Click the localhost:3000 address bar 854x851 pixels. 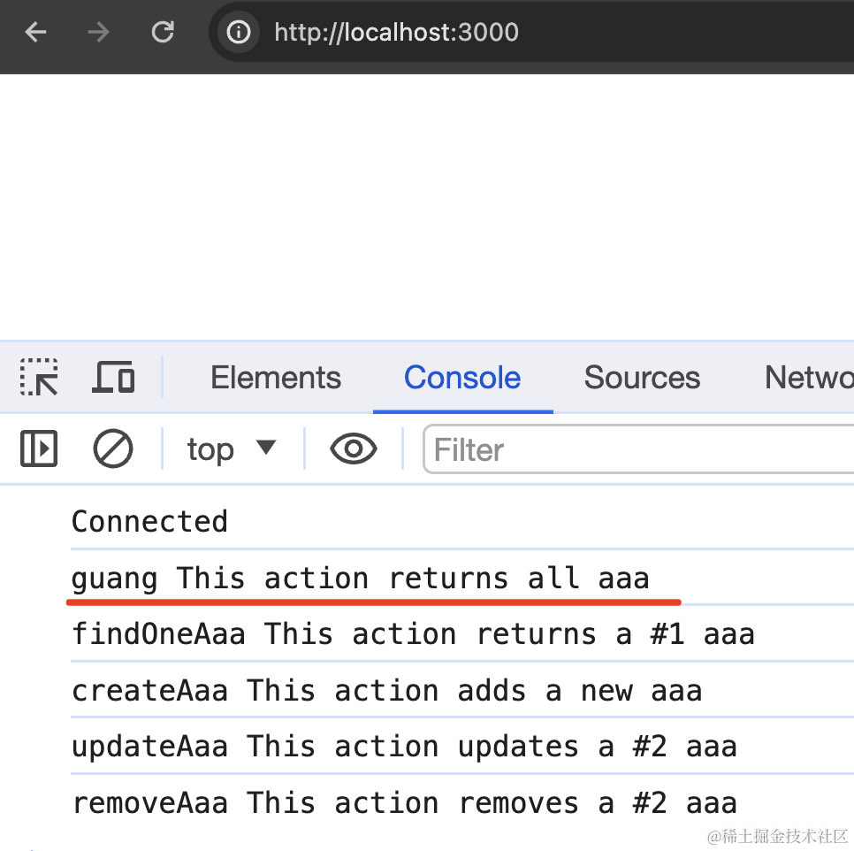[530, 33]
